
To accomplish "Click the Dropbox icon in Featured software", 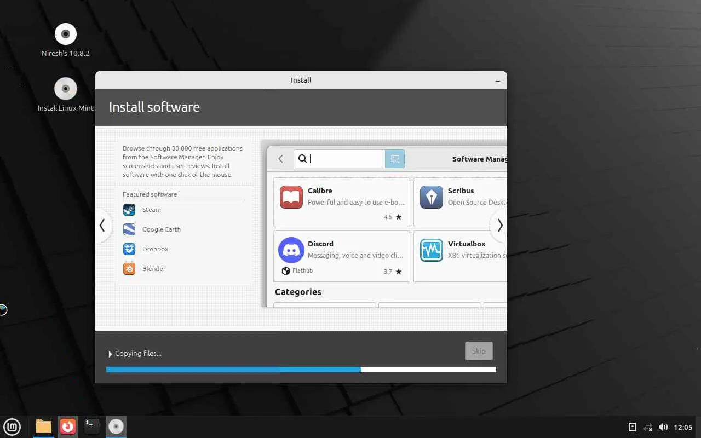I will [129, 249].
